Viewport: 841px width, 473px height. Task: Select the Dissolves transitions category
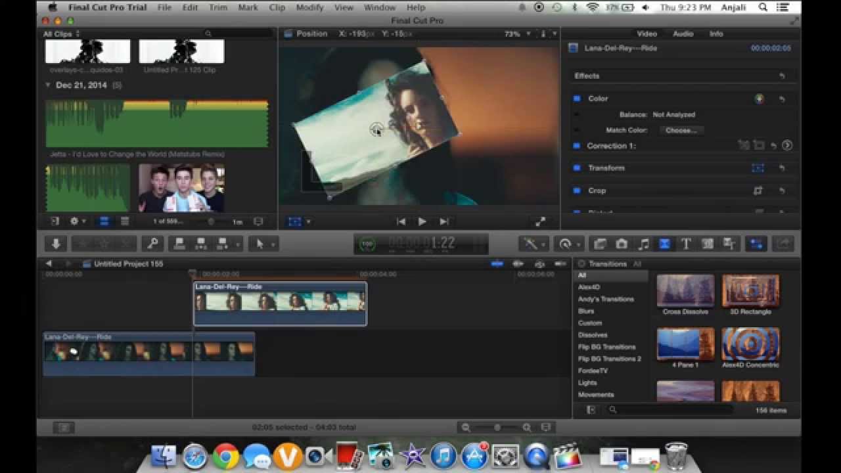pyautogui.click(x=593, y=335)
